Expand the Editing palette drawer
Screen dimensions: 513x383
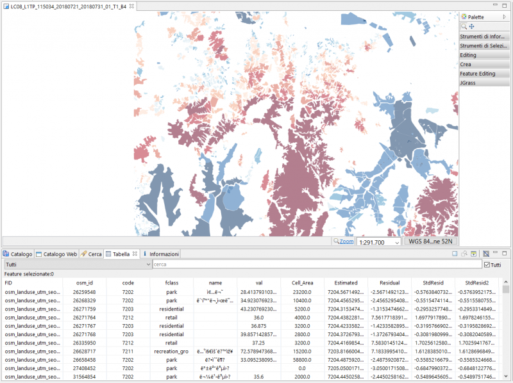(485, 55)
